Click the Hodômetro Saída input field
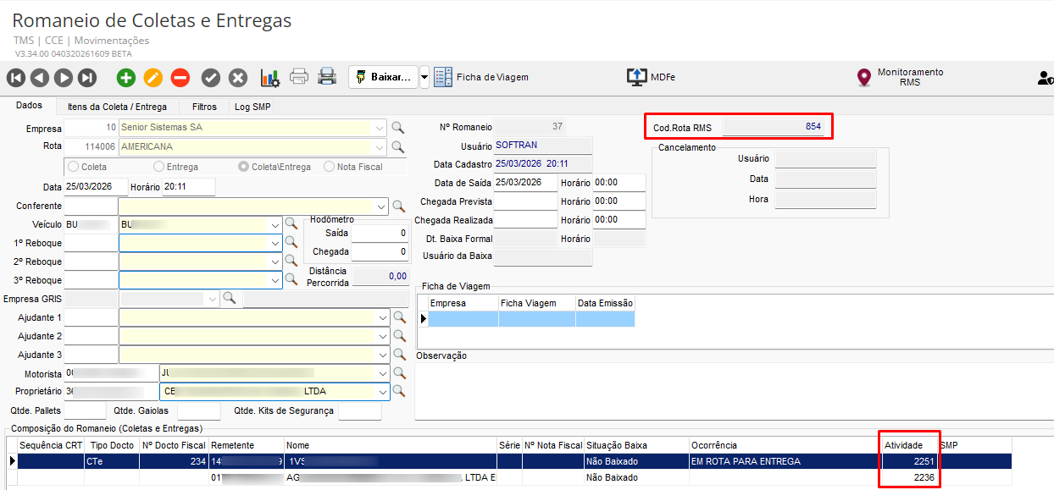1054x490 pixels. pyautogui.click(x=380, y=233)
